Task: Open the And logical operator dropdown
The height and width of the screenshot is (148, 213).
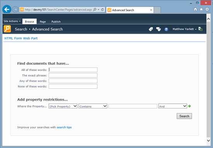Action: [172, 106]
